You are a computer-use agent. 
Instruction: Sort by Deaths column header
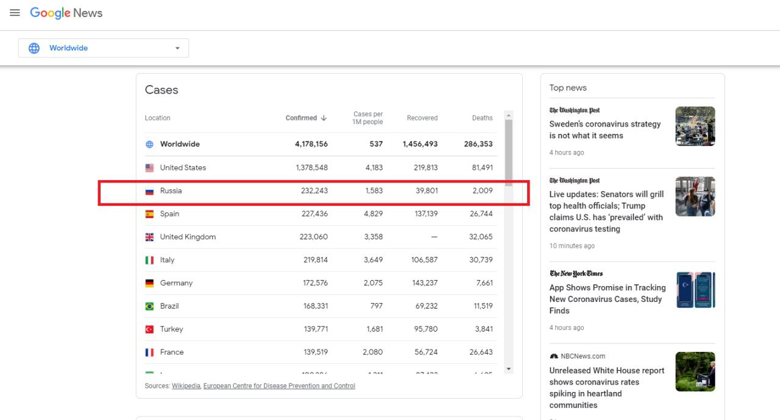pyautogui.click(x=482, y=118)
